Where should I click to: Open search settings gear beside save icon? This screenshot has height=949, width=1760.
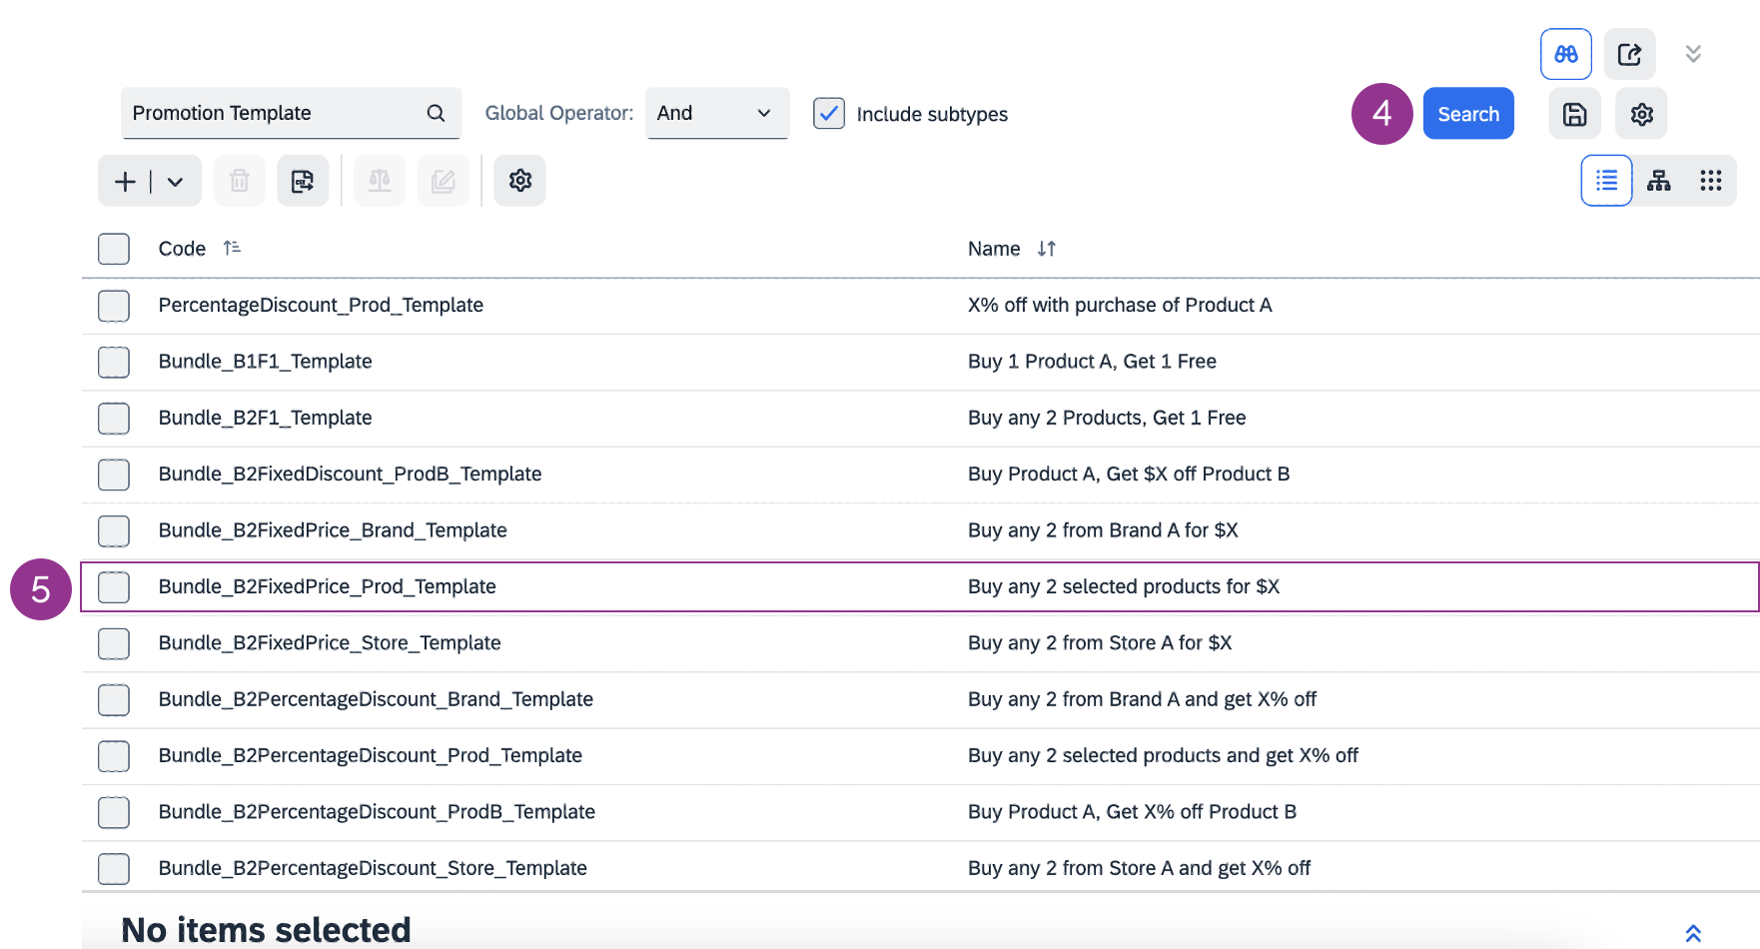pyautogui.click(x=1641, y=114)
